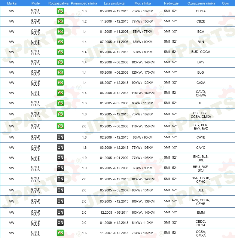Image resolution: width=235 pixels, height=238 pixels.
Task: Click engine codes BLY, BLR, BVY, BVZ
Action: pos(201,127)
